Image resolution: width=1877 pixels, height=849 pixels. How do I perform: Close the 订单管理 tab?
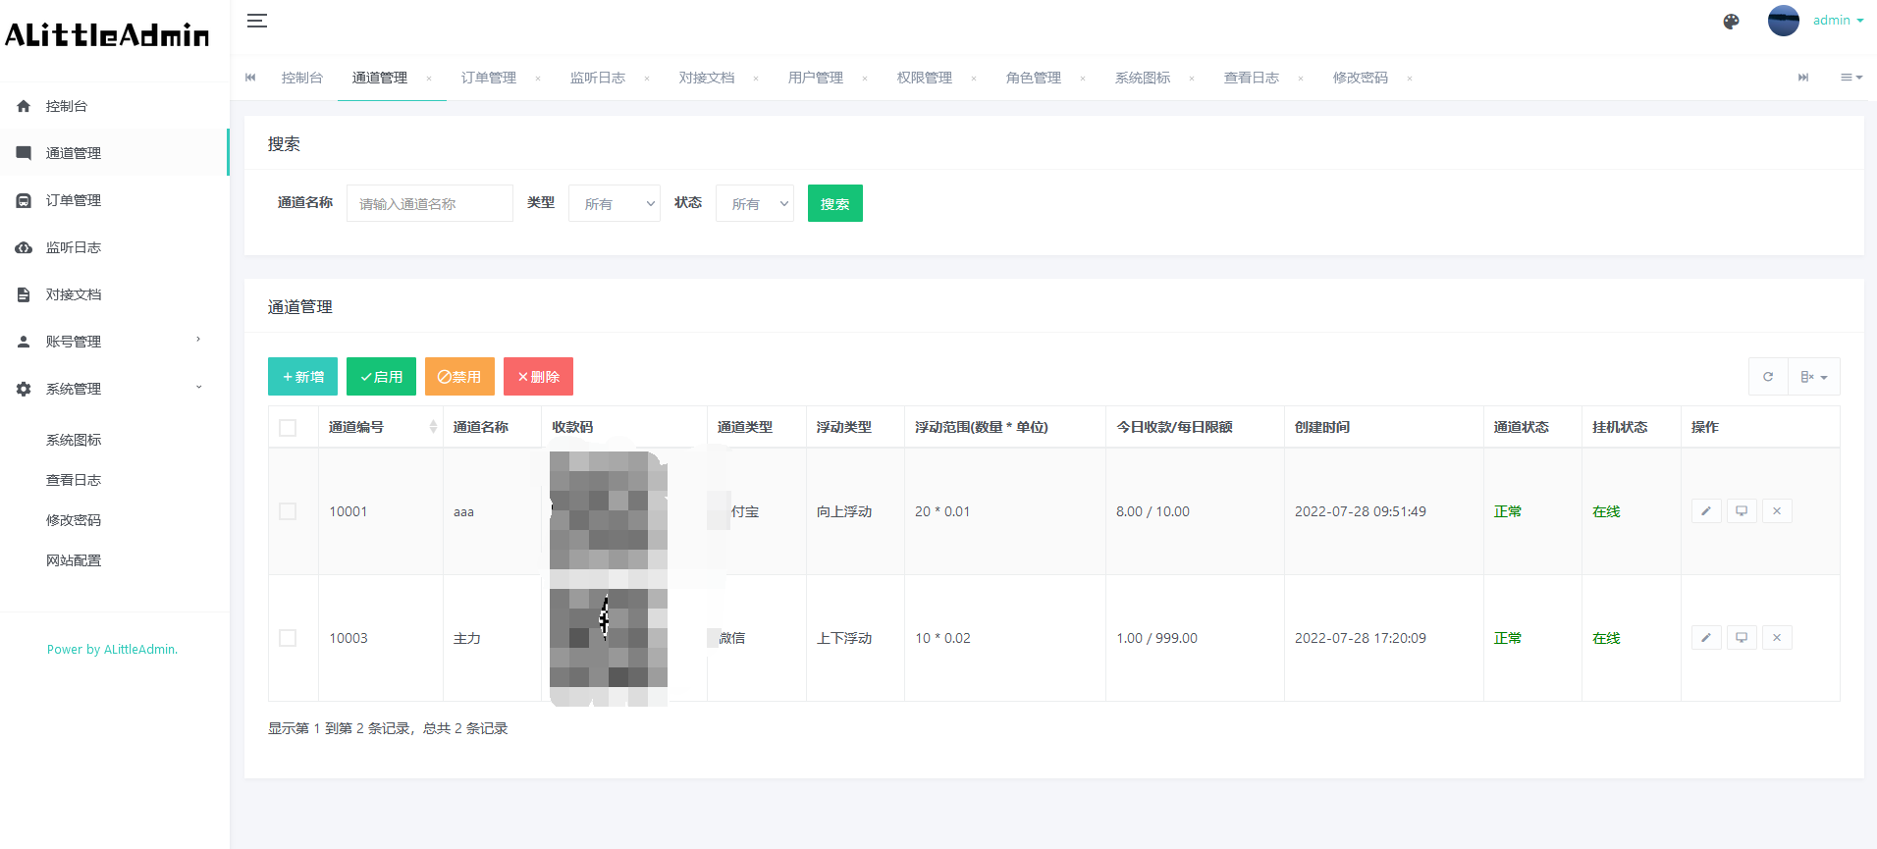click(538, 79)
